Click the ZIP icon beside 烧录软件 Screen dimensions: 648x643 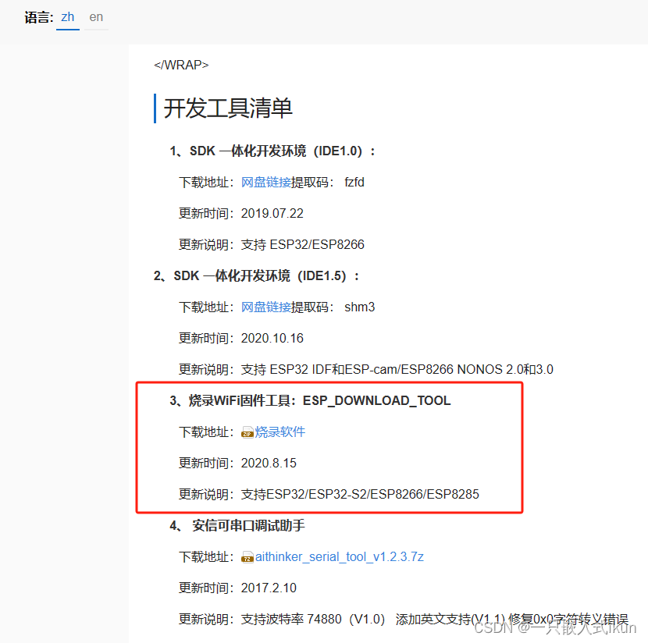247,432
